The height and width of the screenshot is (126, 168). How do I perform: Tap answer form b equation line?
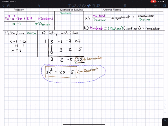[122, 28]
